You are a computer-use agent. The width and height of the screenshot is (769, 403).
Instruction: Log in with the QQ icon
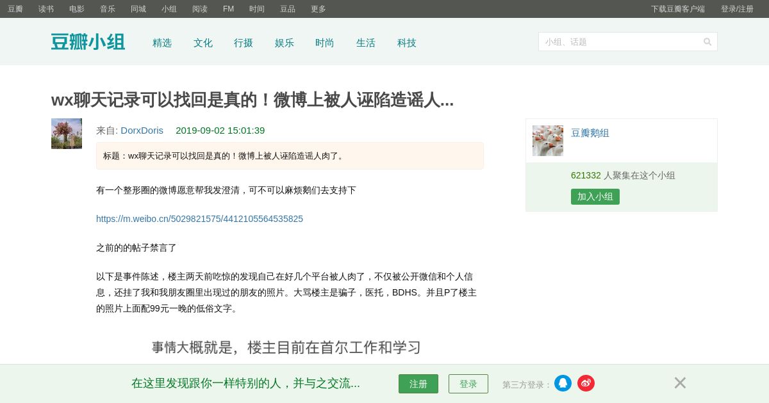click(x=563, y=383)
